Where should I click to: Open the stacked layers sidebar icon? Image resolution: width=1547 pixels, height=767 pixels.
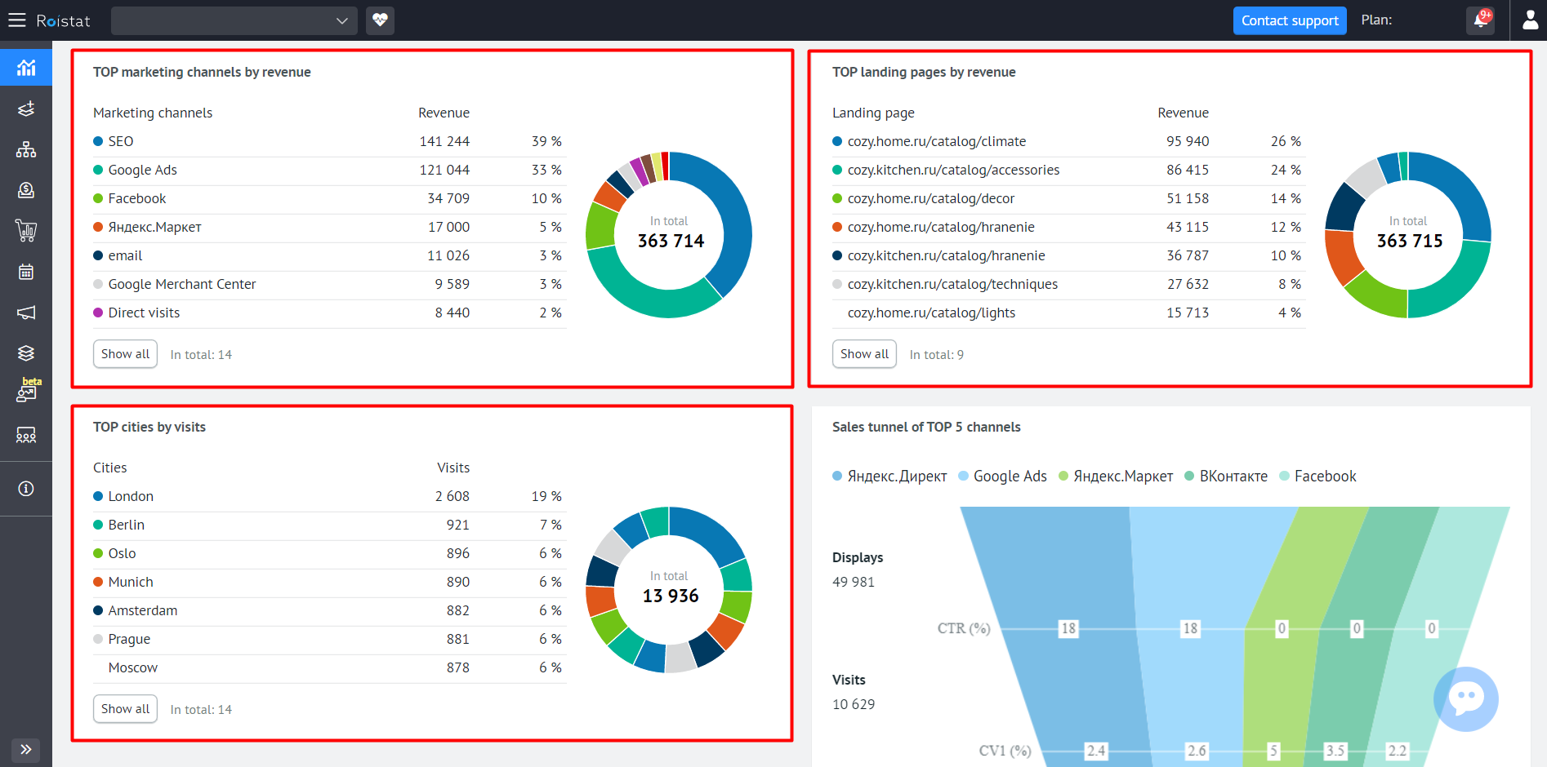point(26,353)
